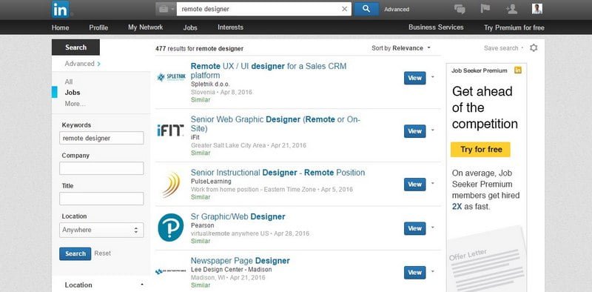Open the Sort by Relevance dropdown
The width and height of the screenshot is (592, 292).
point(400,48)
